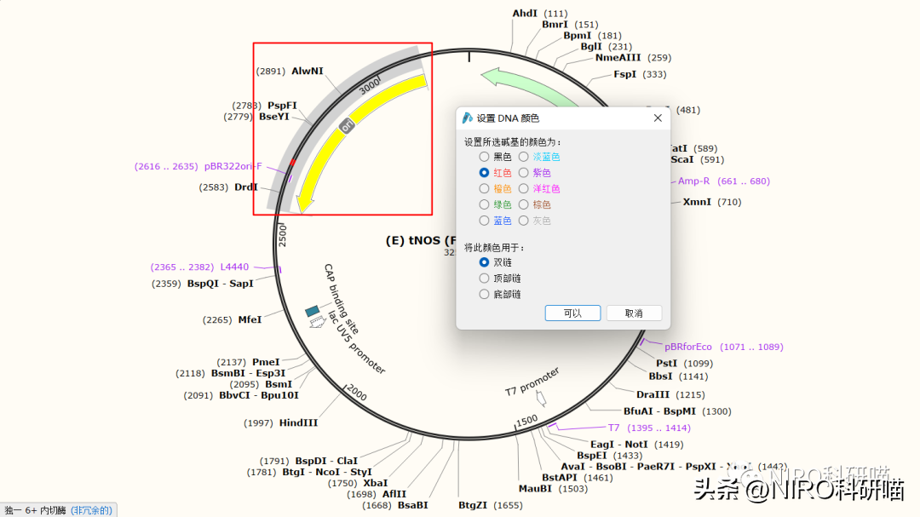
Task: Click the 取消 cancel button
Action: (x=634, y=313)
